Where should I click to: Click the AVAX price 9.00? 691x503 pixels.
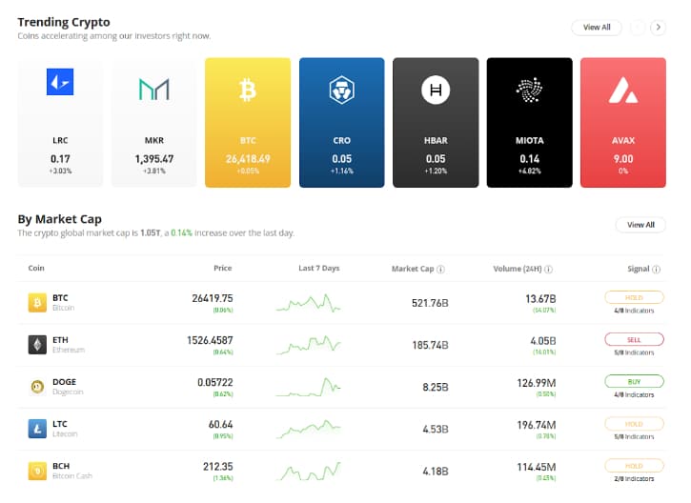click(623, 159)
